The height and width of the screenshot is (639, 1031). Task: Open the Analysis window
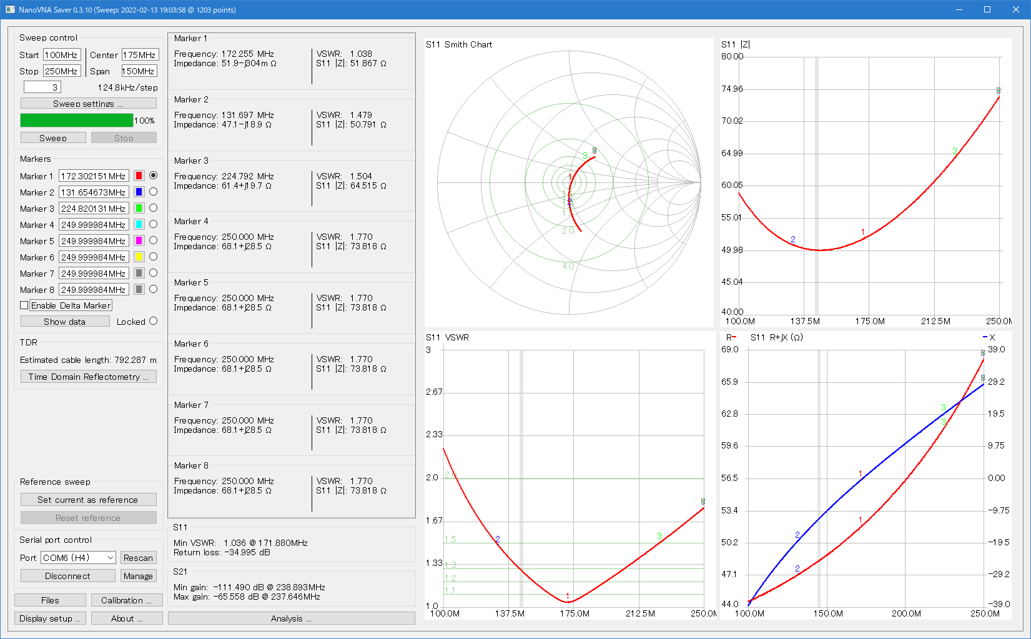[x=291, y=618]
